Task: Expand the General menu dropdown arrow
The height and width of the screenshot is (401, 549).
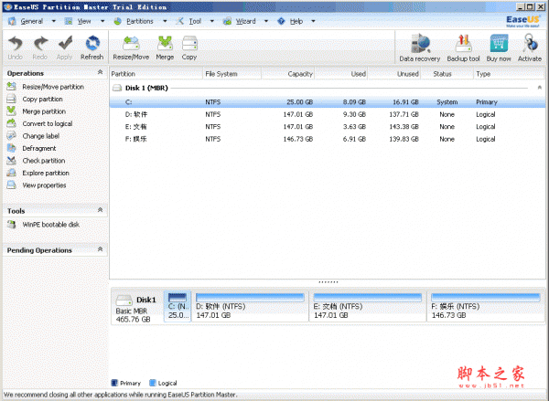Action: [x=54, y=21]
